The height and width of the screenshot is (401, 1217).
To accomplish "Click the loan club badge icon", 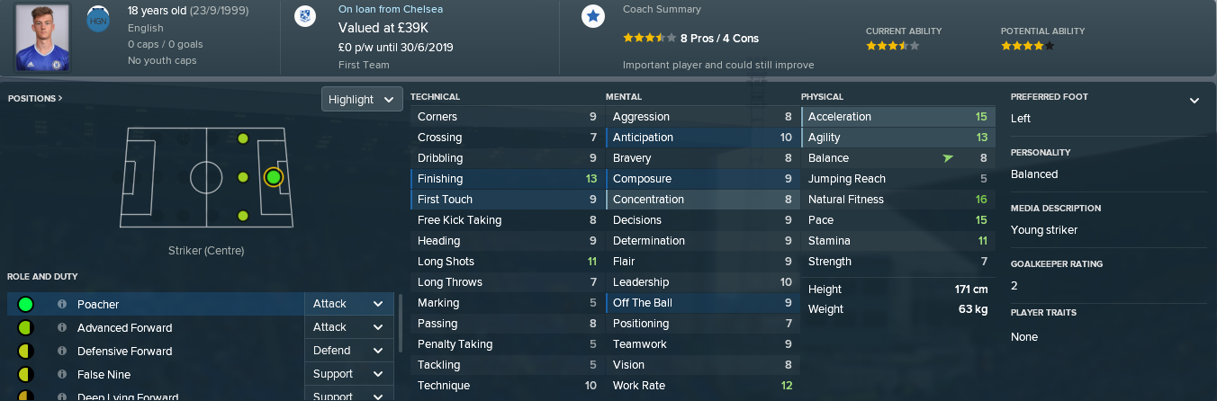I will click(309, 16).
